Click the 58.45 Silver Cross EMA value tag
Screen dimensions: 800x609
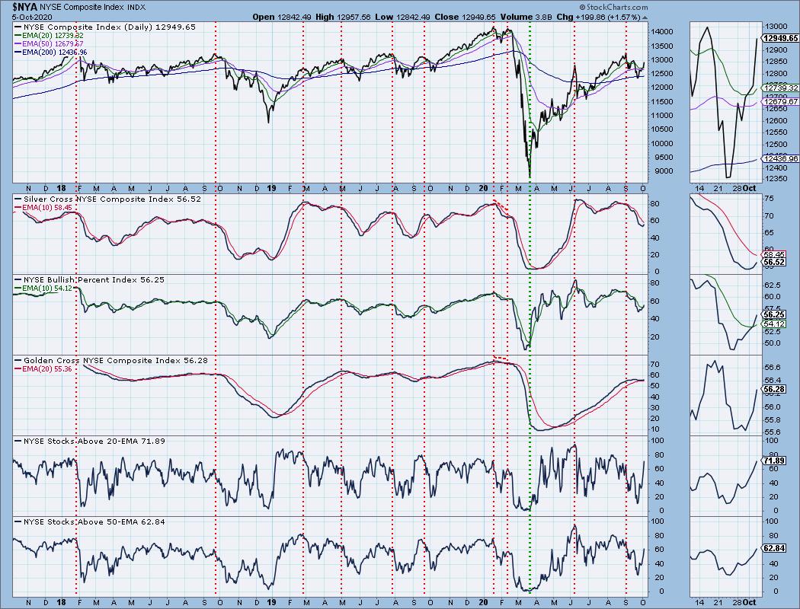point(774,253)
